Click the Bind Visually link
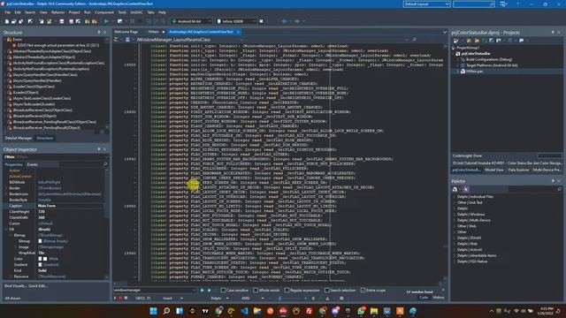 16,286
